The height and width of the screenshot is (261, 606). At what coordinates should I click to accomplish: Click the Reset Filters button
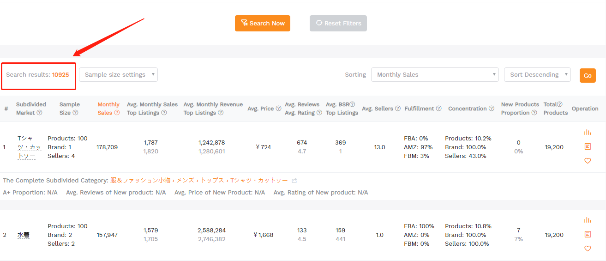pos(338,24)
